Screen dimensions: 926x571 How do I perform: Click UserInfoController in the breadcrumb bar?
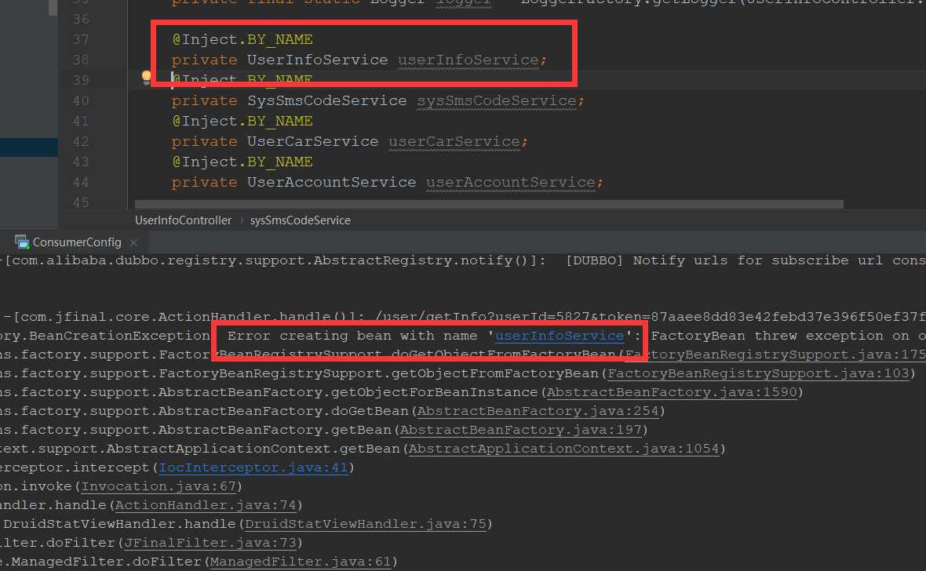[183, 220]
